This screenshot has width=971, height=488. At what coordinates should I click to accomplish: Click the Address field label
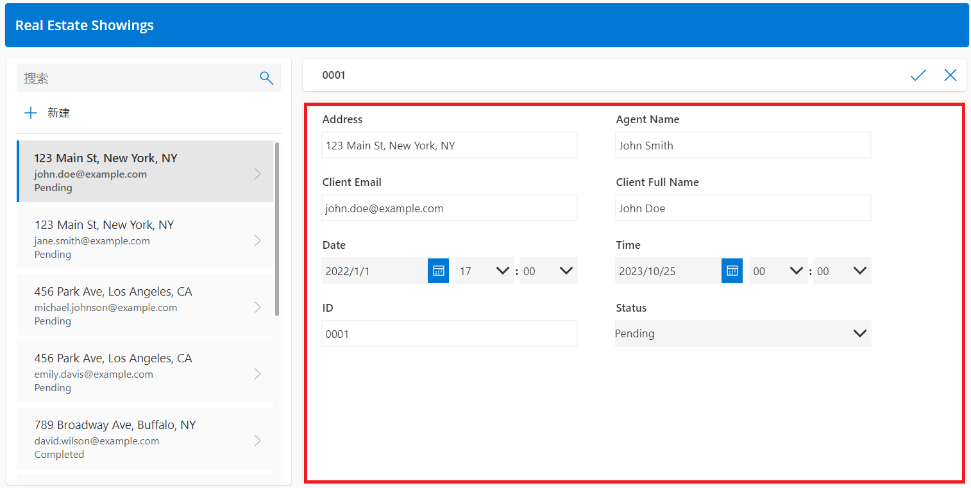[x=342, y=119]
